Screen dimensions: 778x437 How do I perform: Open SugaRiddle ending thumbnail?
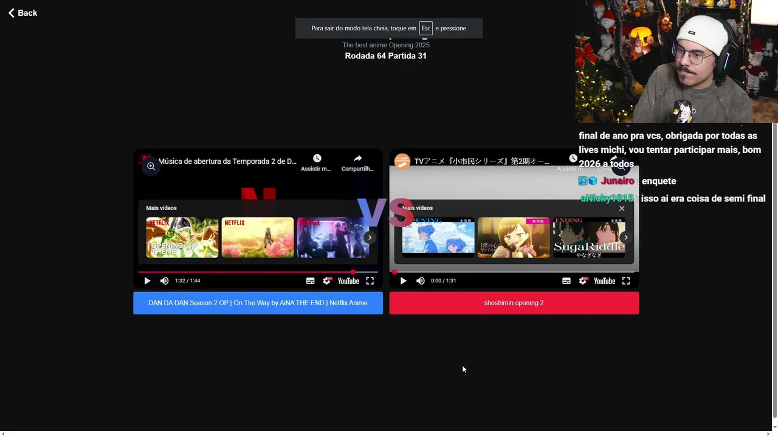[589, 237]
